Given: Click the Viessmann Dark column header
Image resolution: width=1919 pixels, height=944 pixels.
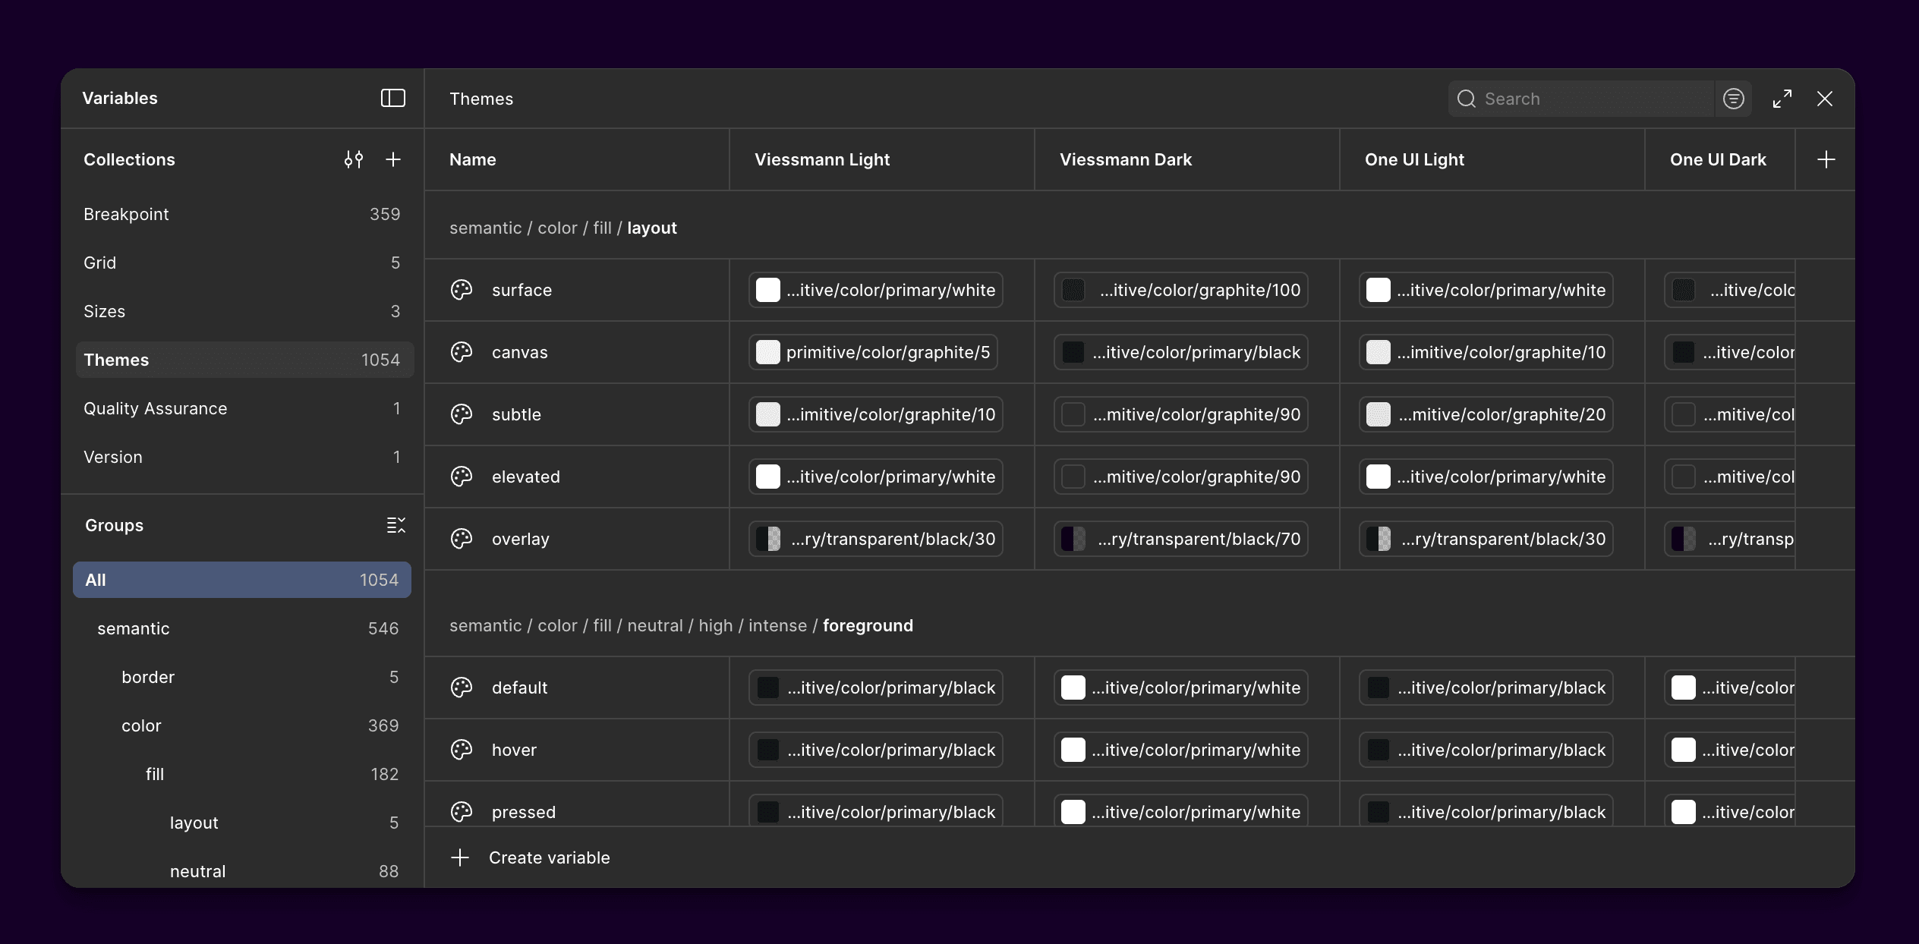Looking at the screenshot, I should click(x=1126, y=159).
